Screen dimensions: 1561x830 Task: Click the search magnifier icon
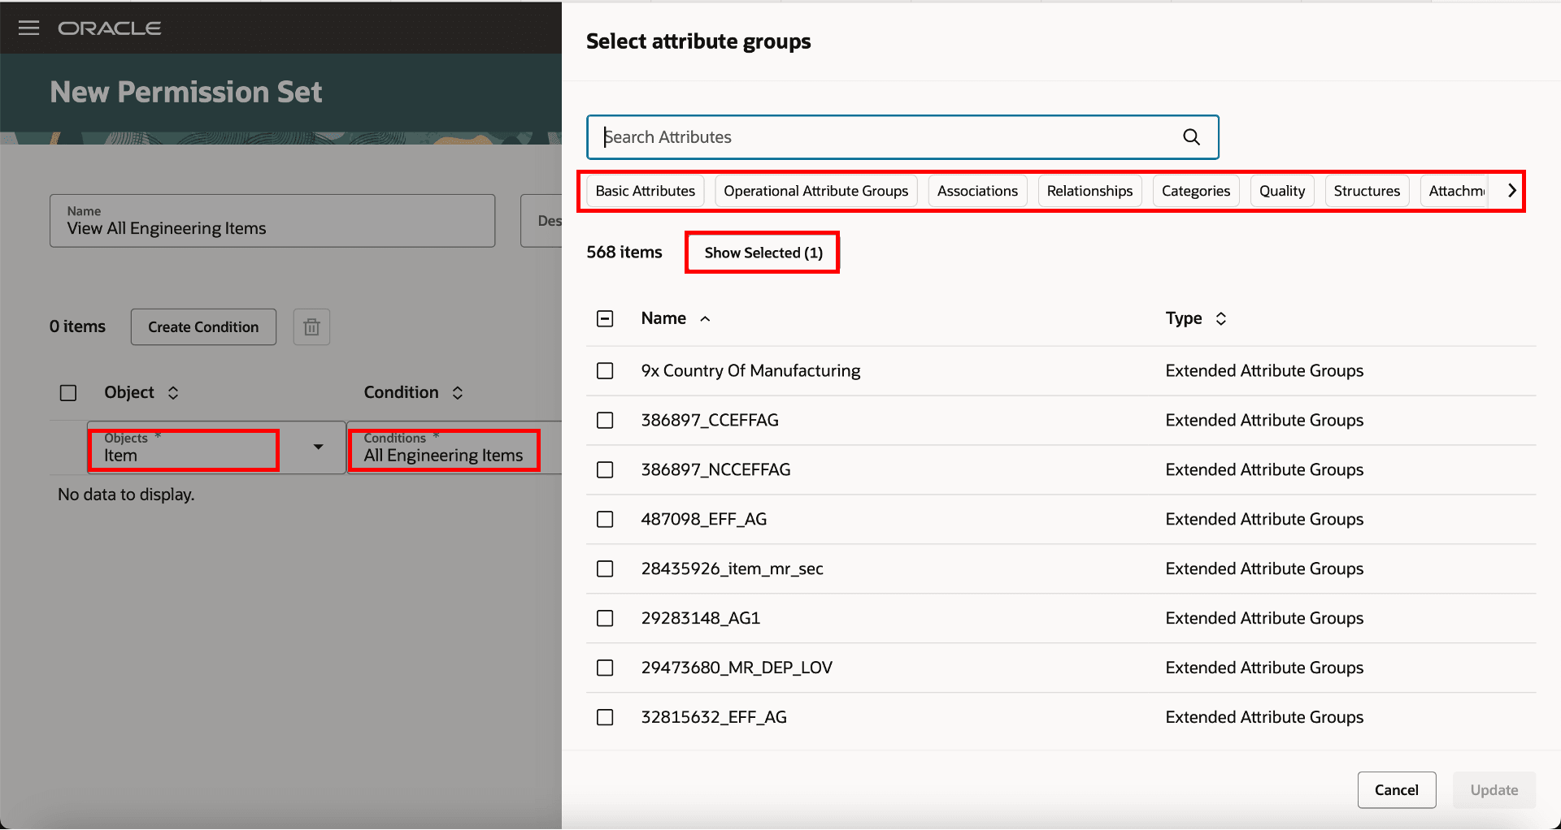tap(1191, 137)
